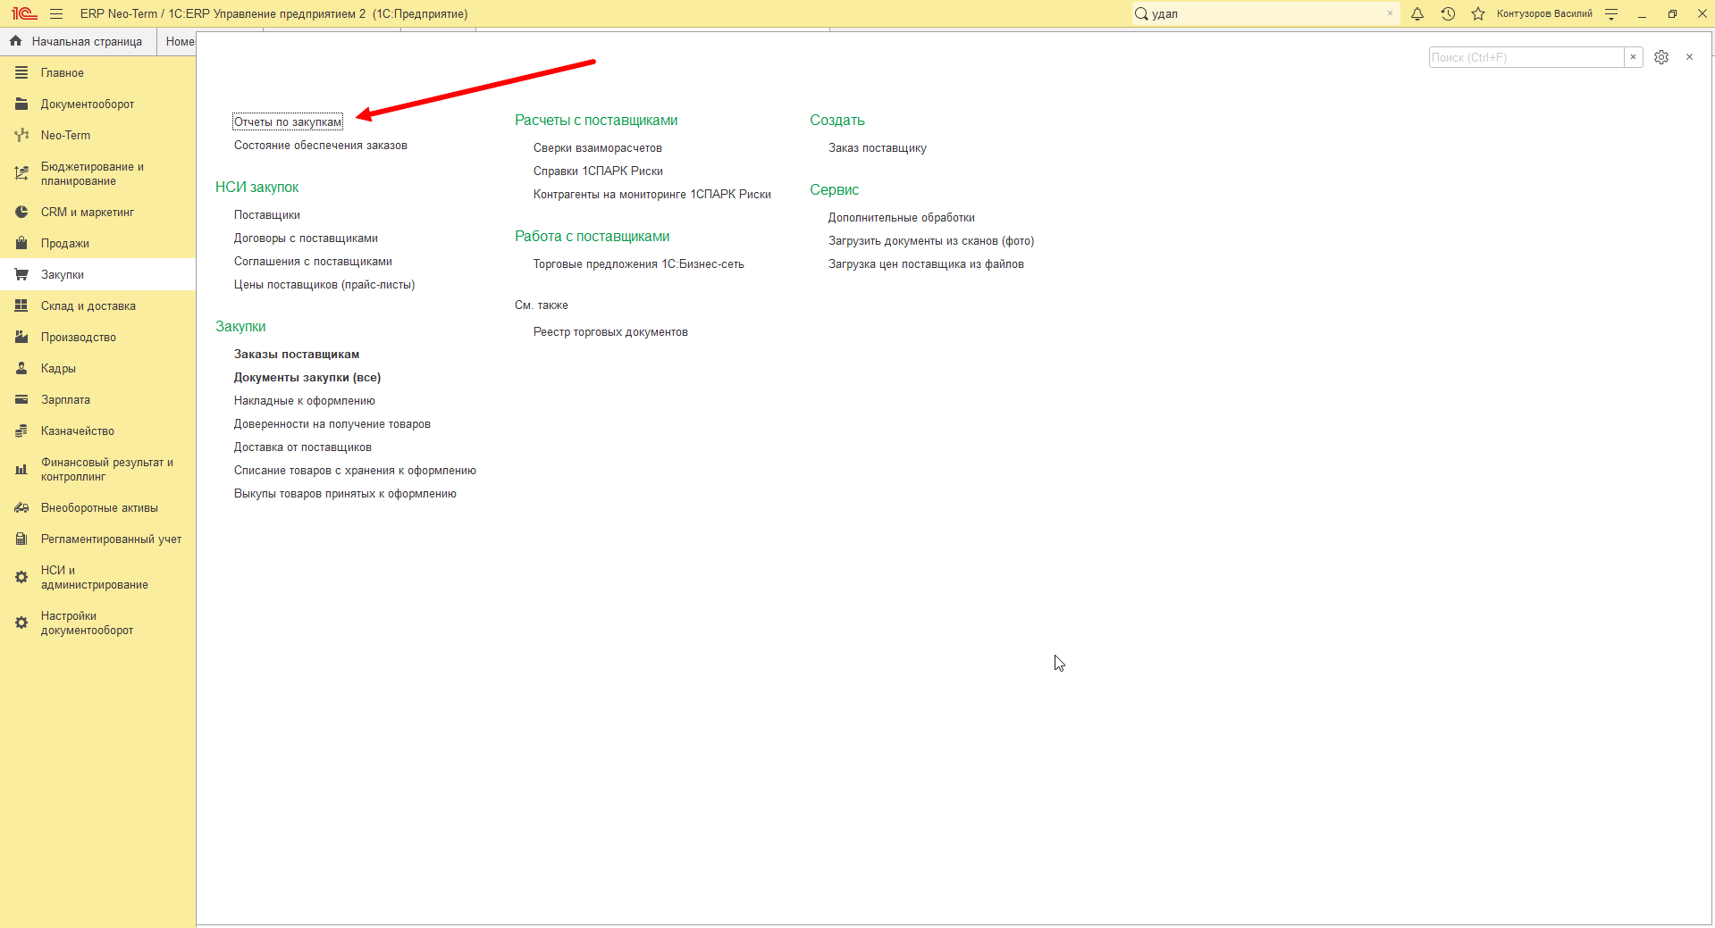Viewport: 1715px width, 928px height.
Task: Click the Склад и доставка icon
Action: (21, 305)
